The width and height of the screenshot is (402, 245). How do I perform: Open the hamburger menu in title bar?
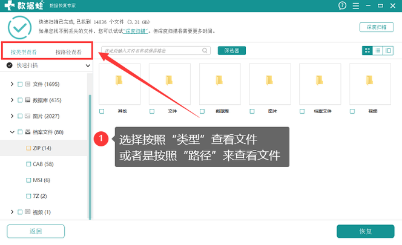(355, 5)
